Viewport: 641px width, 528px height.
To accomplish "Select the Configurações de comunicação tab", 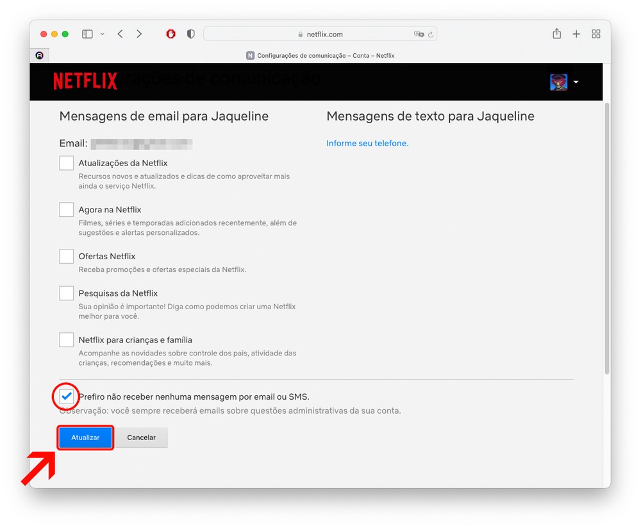I will tap(320, 55).
